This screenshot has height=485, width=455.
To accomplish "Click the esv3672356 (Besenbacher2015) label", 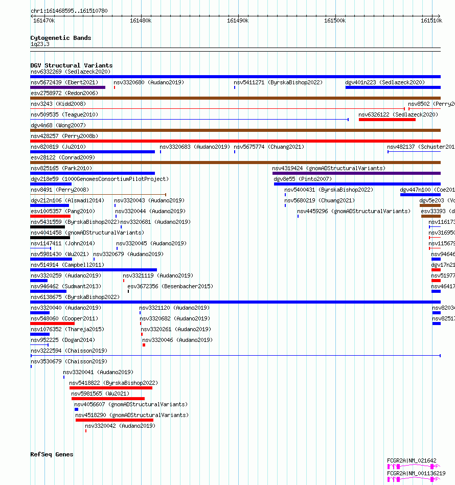I will coord(170,286).
